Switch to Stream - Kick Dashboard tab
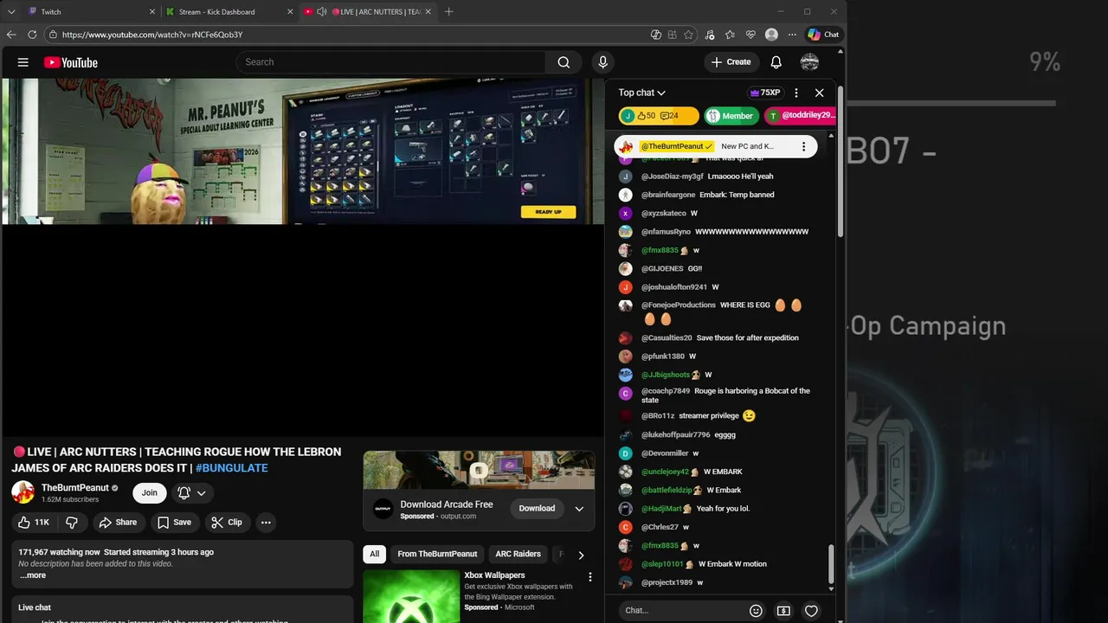Screen dimensions: 1108x623 coord(229,12)
